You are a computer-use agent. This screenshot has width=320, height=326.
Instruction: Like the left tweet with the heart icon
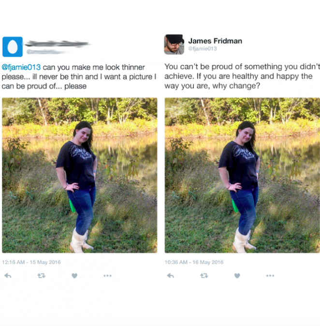[x=74, y=276]
